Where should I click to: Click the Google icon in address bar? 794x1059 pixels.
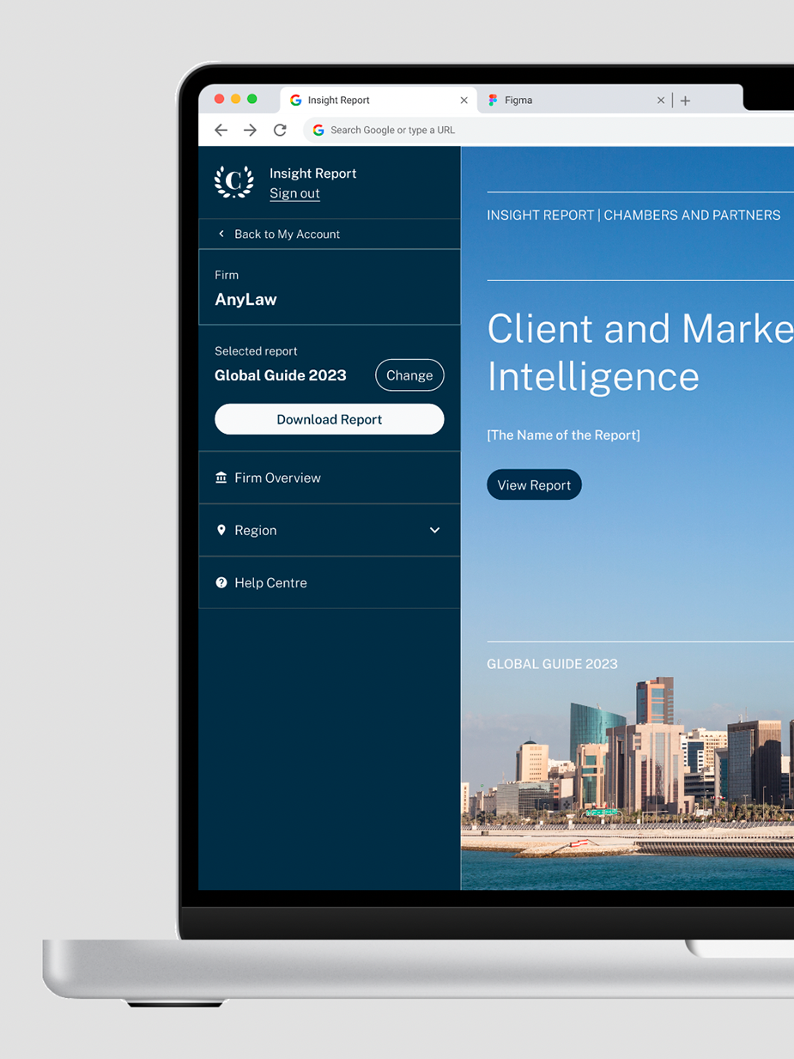click(x=318, y=130)
